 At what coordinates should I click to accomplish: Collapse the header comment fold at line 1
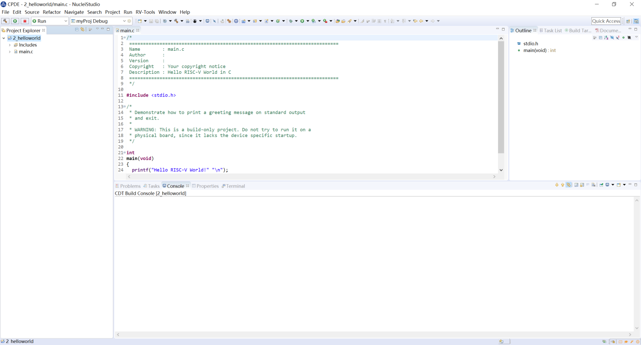tap(125, 38)
